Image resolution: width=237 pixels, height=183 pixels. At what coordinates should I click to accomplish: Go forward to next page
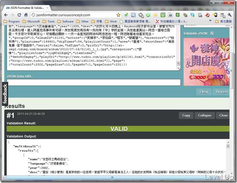click(12, 15)
